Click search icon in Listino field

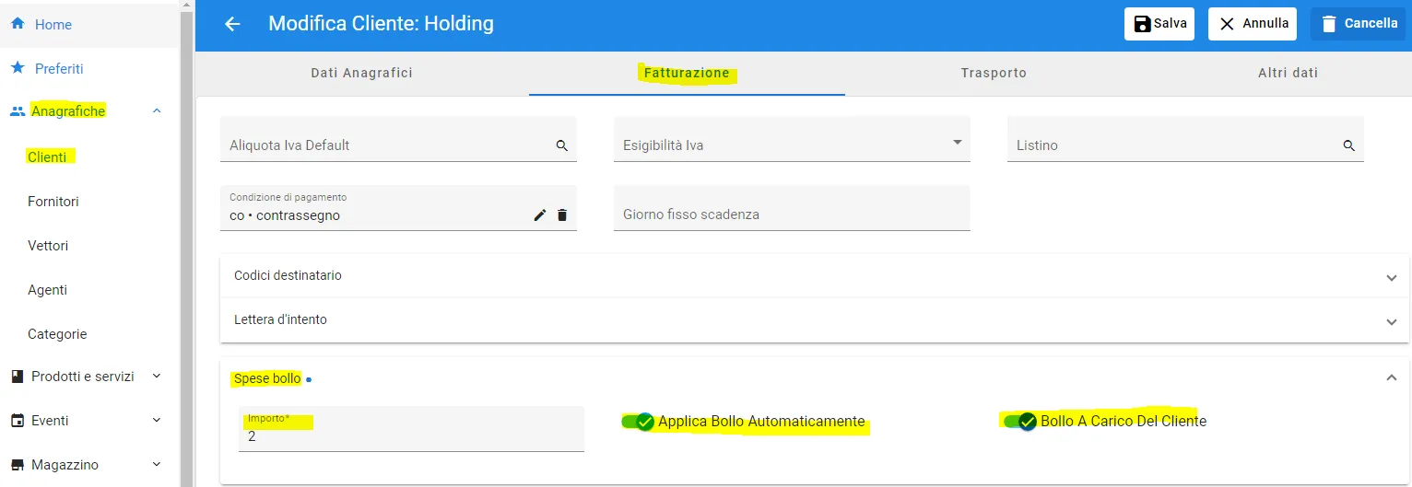pyautogui.click(x=1348, y=145)
